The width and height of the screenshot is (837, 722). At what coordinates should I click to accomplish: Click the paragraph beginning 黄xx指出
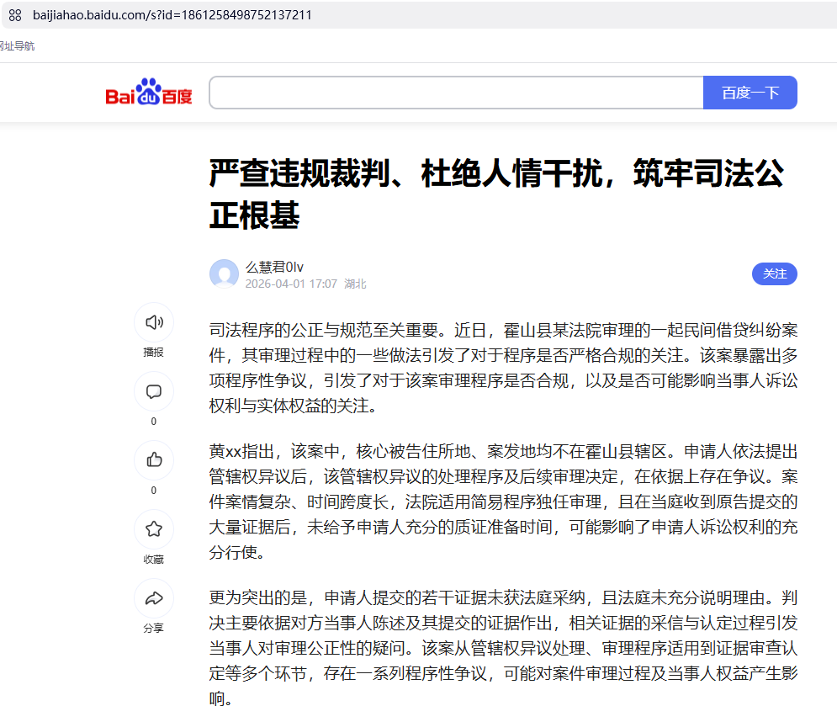(x=503, y=501)
